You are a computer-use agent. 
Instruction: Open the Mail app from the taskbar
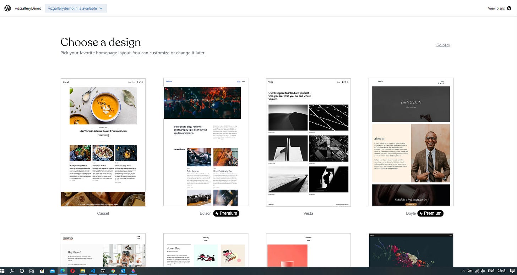coord(52,271)
